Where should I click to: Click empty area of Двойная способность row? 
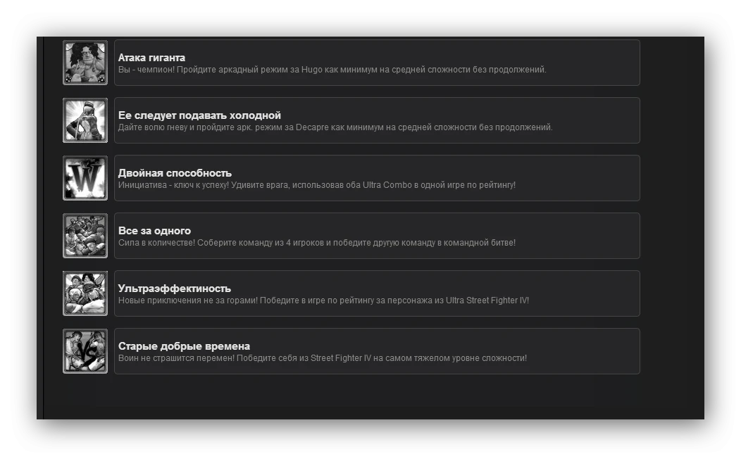tap(577, 178)
